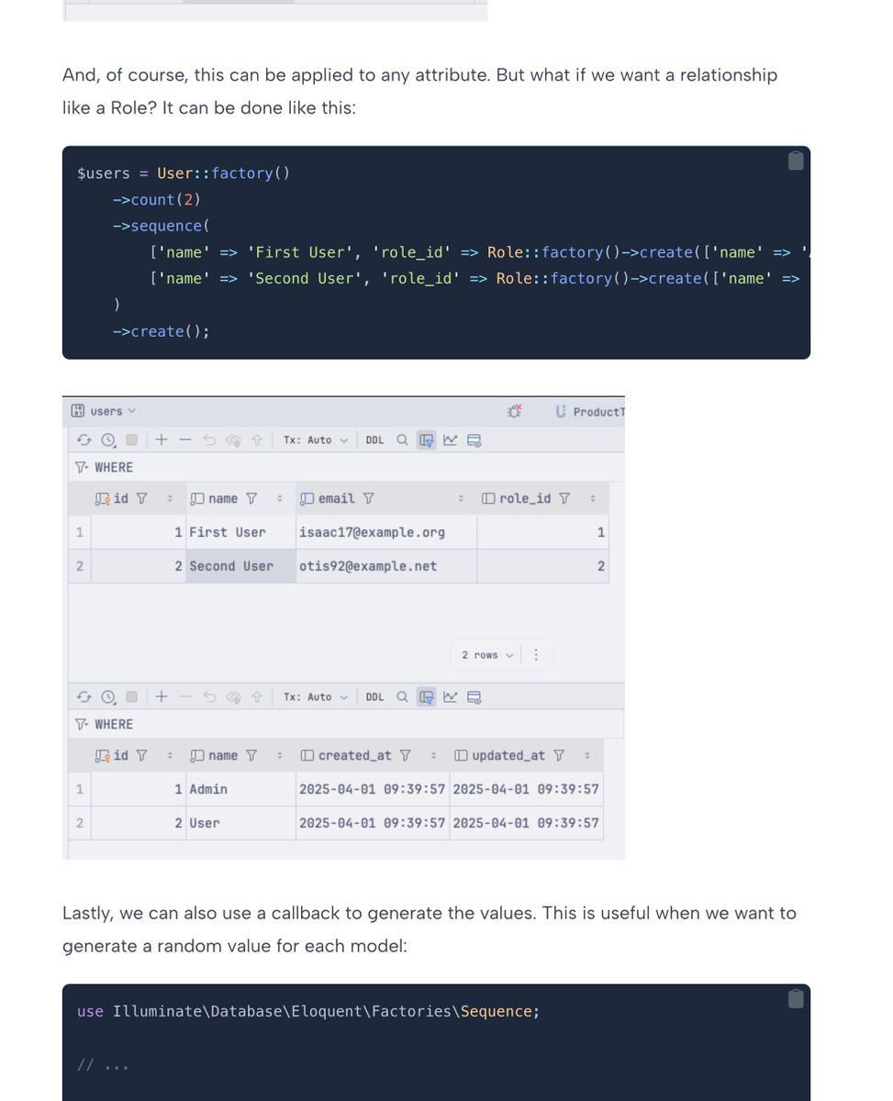Open the three-dot menu beside 2 rows
Screen dimensions: 893x1101
[x=536, y=655]
